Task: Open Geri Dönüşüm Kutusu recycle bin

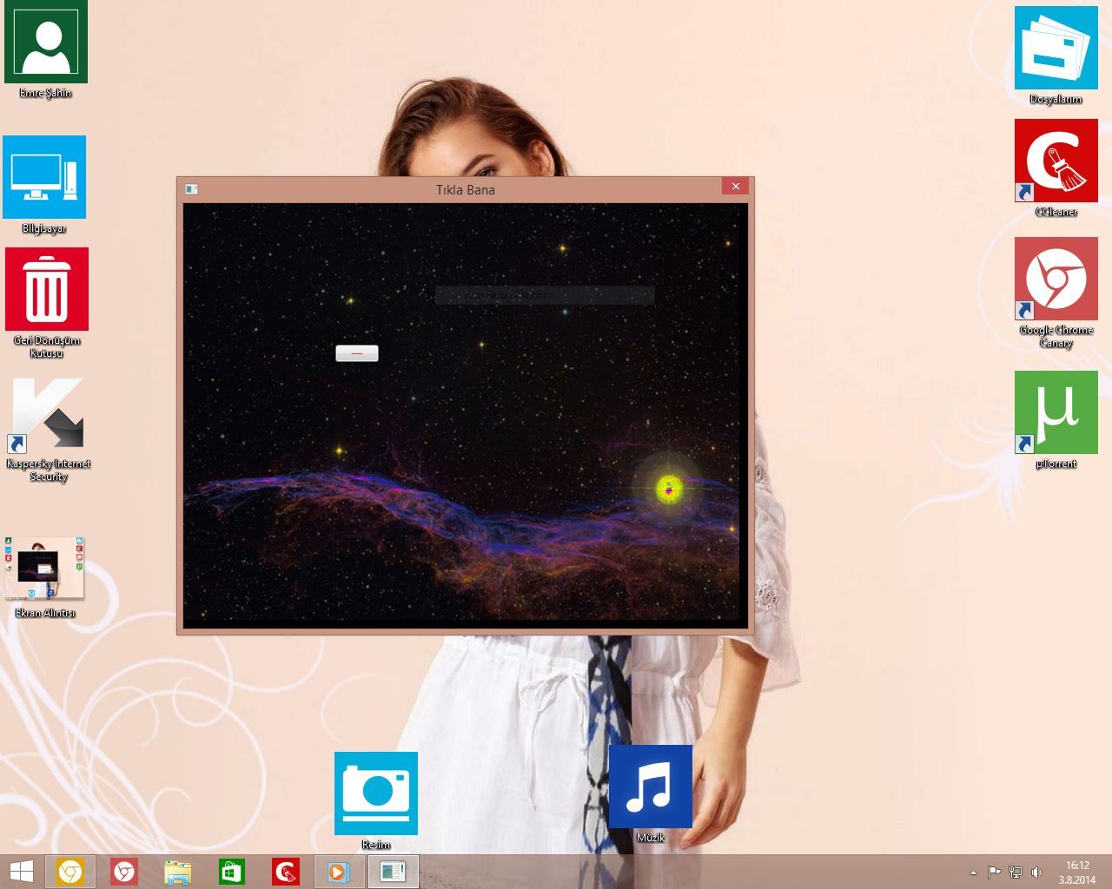Action: click(47, 289)
